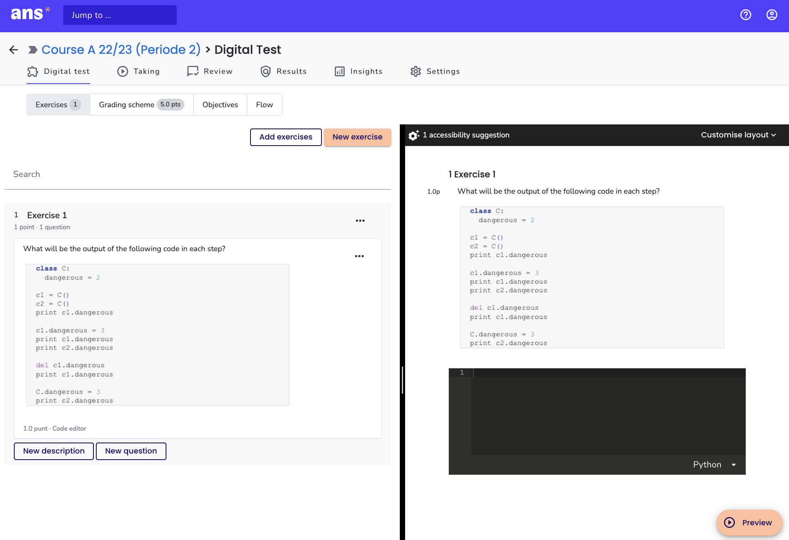The width and height of the screenshot is (789, 540).
Task: Open the Grading scheme sub-tab
Action: (142, 105)
